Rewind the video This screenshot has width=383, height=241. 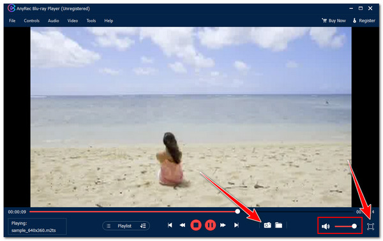point(182,225)
